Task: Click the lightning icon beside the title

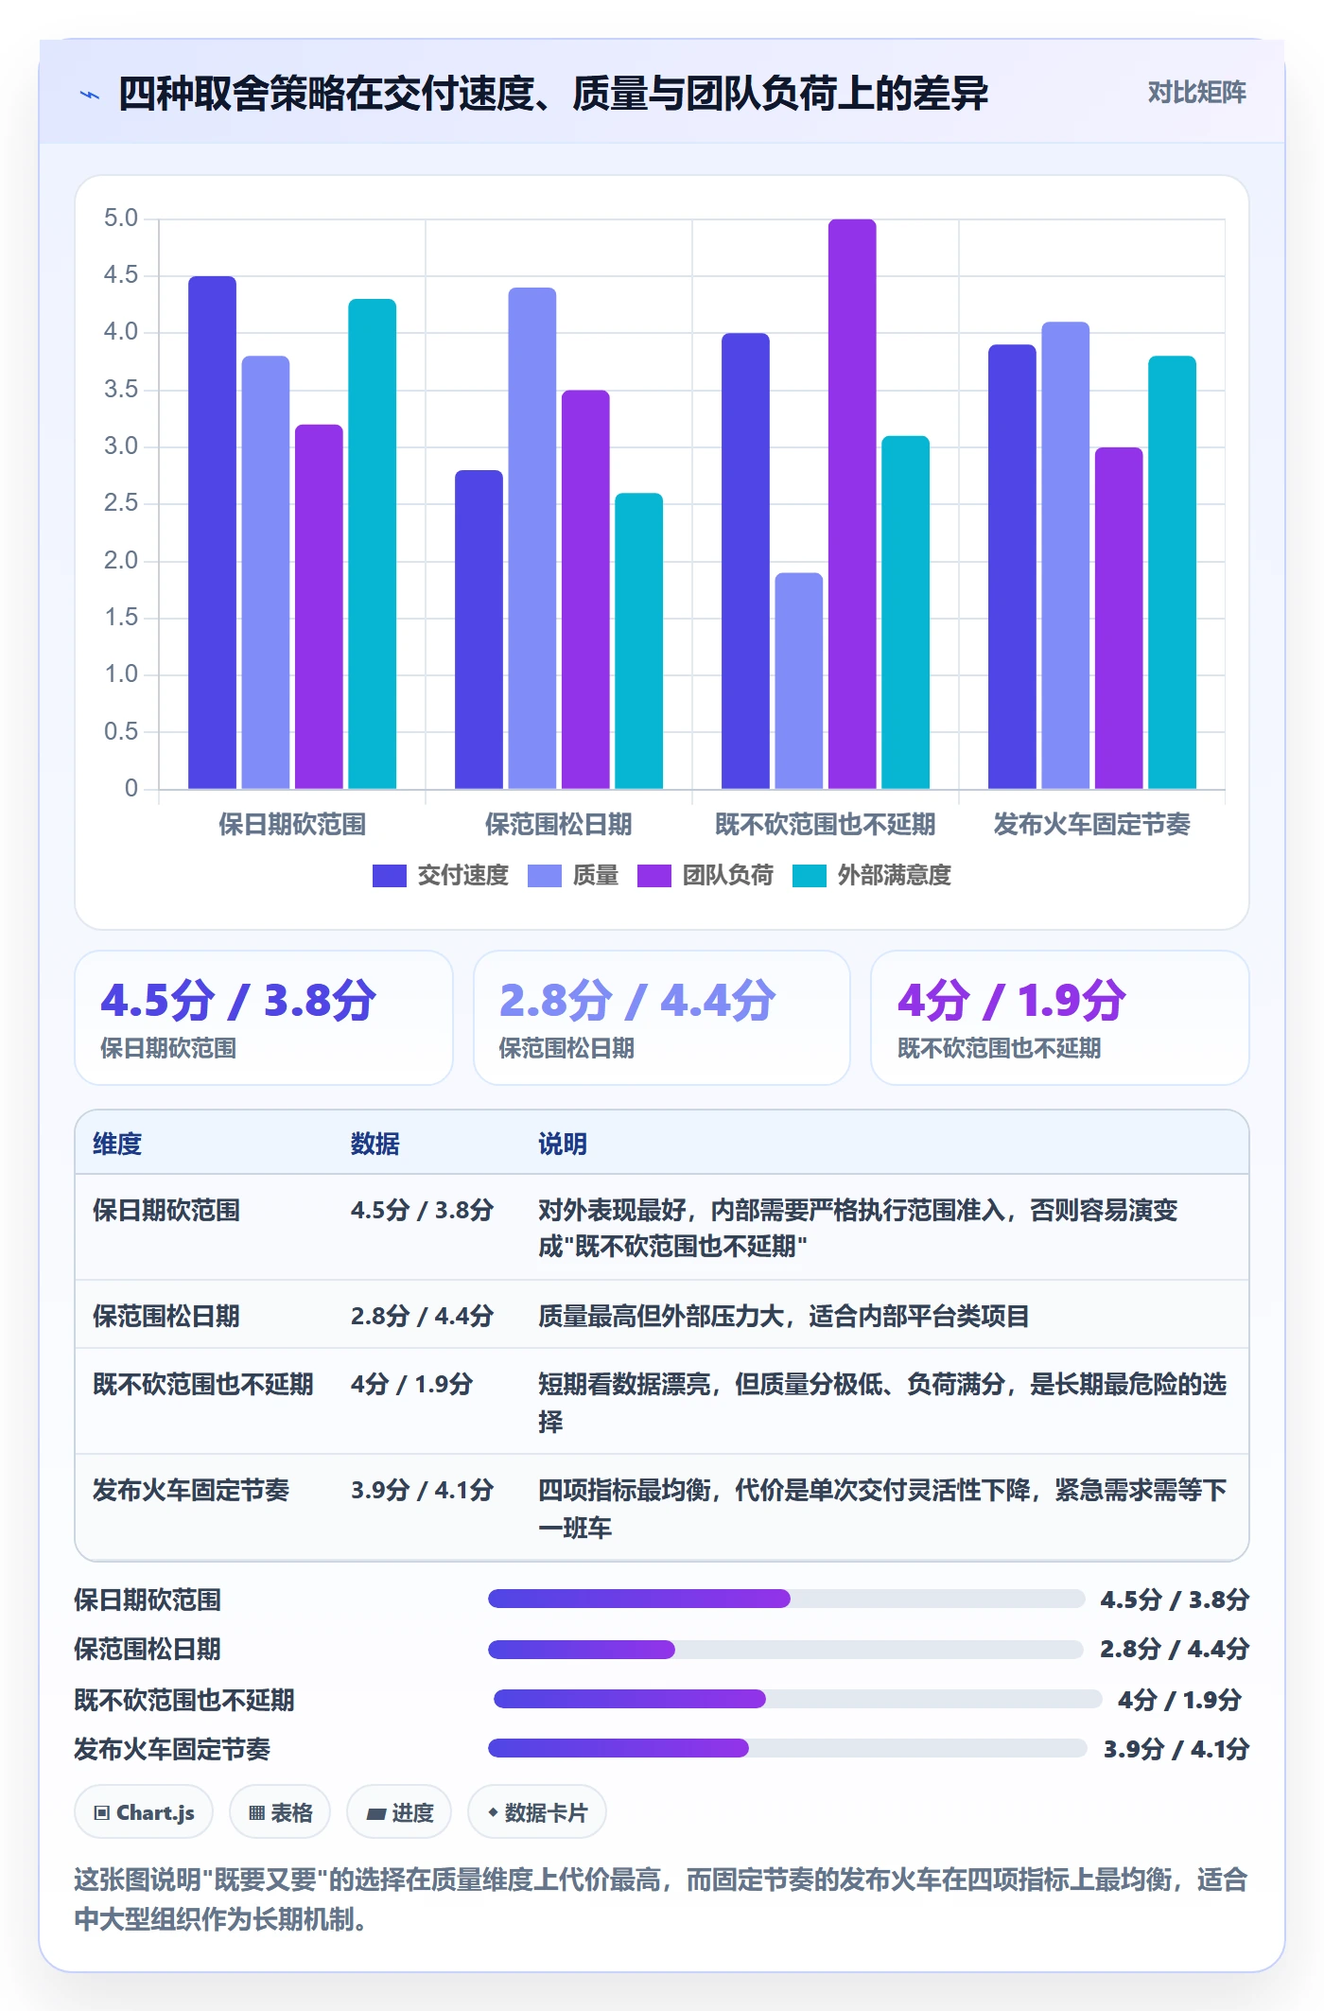Action: (x=90, y=95)
